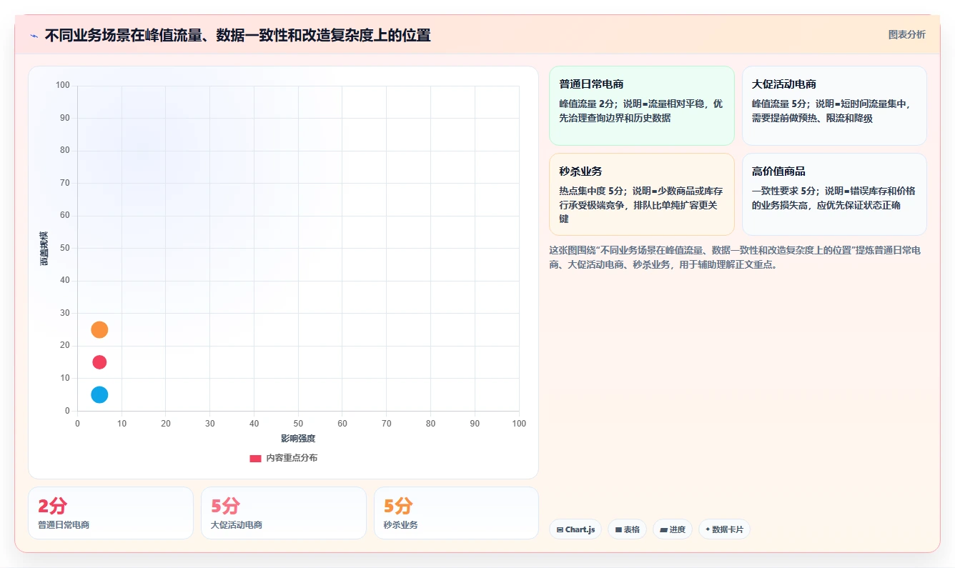Click the chart title text in header
Image resolution: width=955 pixels, height=568 pixels.
[x=237, y=35]
